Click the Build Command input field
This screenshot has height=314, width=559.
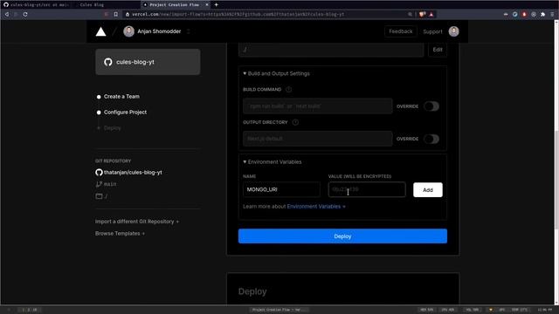[x=317, y=106]
